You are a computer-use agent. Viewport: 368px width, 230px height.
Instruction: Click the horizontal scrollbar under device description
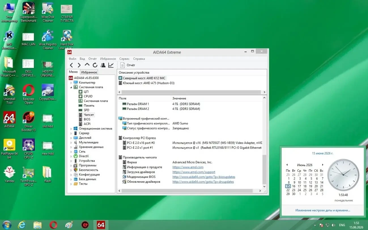191,92
